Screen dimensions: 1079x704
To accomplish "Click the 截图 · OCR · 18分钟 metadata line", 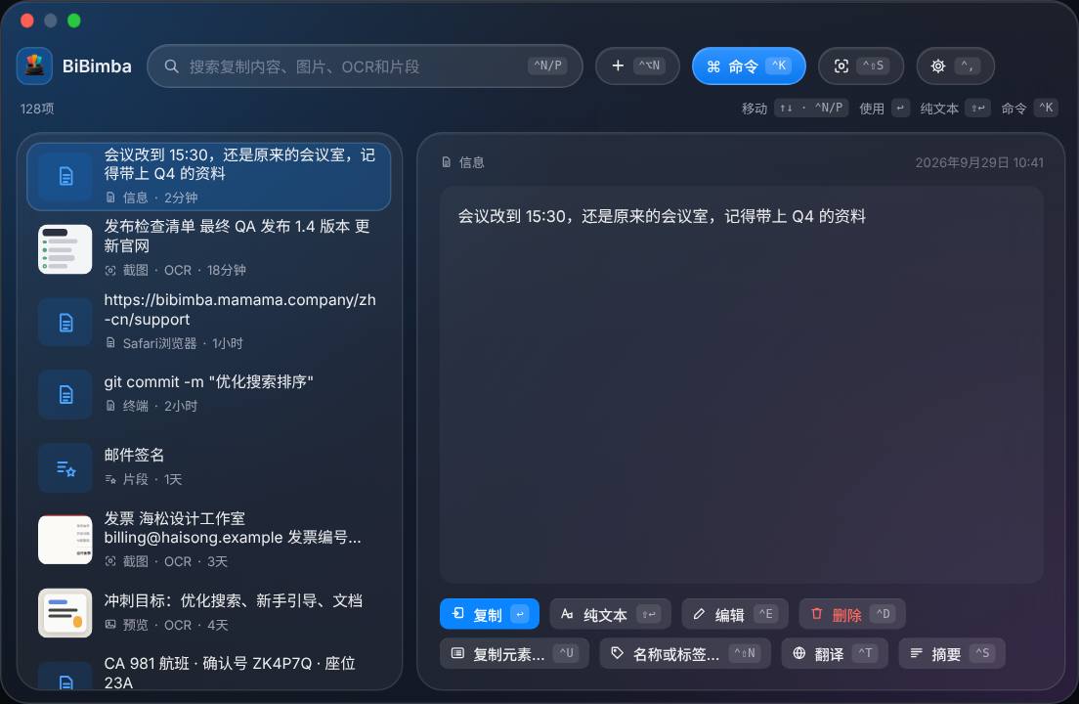I will (x=175, y=270).
